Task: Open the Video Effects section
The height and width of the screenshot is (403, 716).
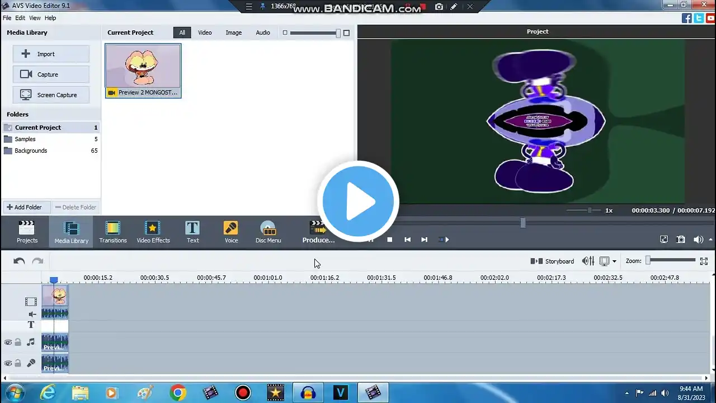Action: click(x=153, y=232)
